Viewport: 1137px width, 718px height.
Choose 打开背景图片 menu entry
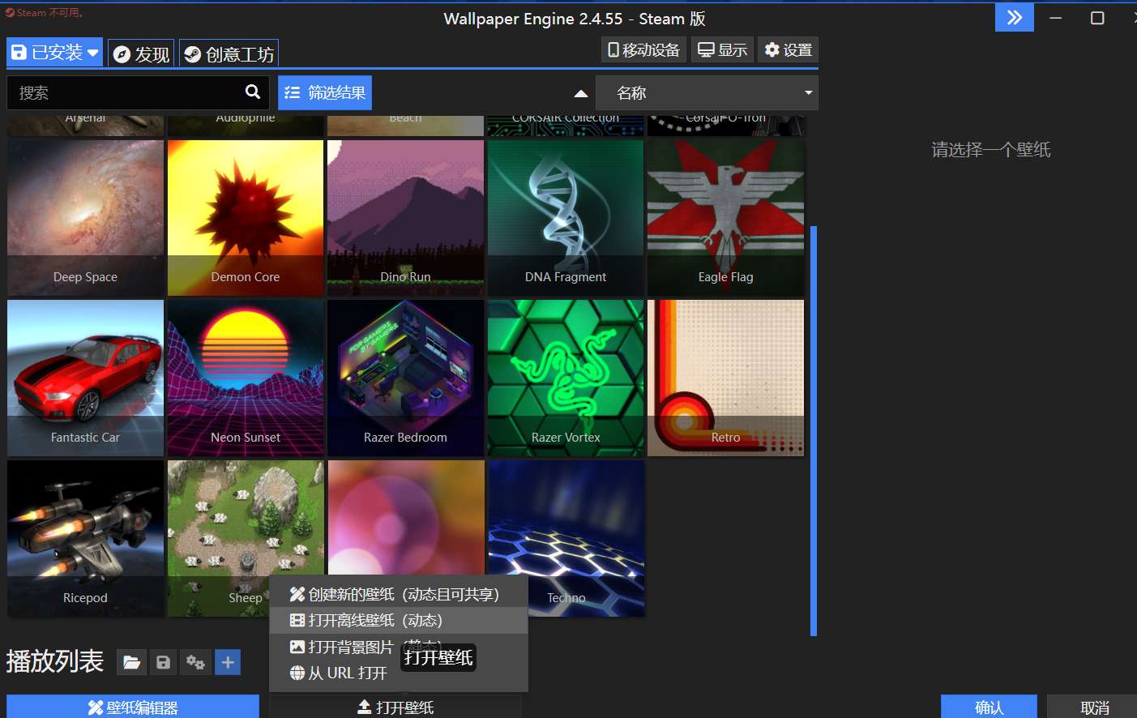398,647
